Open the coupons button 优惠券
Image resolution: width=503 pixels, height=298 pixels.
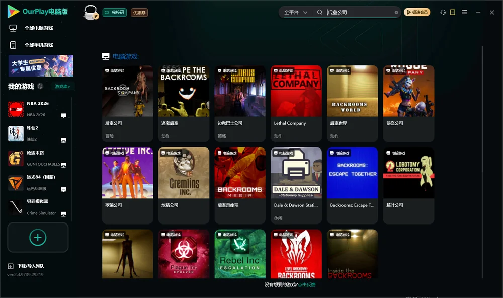(x=139, y=12)
